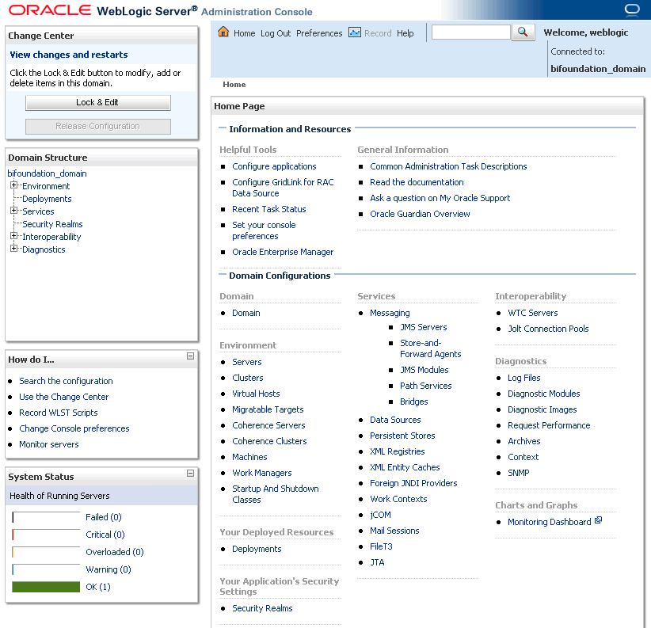Open Preferences from the toolbar
Viewport: 651px width, 628px height.
[x=319, y=33]
